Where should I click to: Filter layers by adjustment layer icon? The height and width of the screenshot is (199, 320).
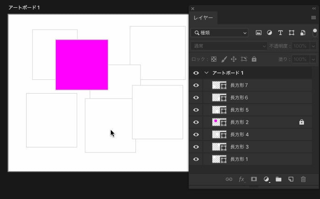269,33
